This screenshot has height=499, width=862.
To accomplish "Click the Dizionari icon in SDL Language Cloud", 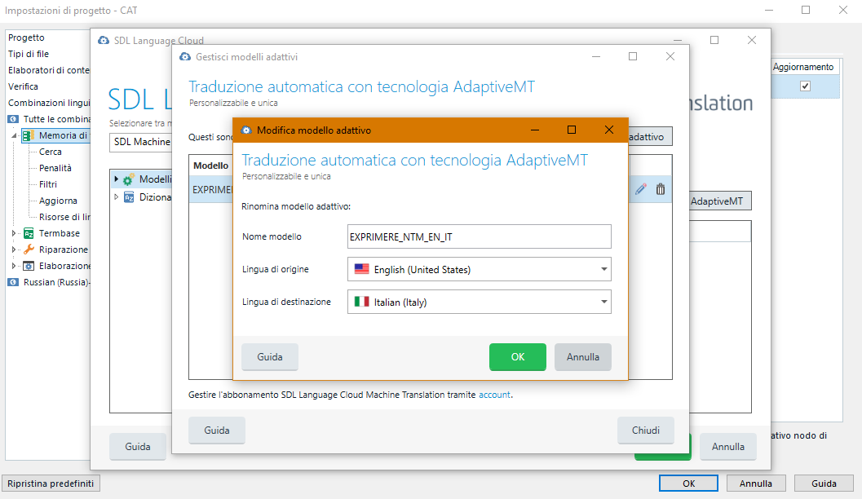I will pyautogui.click(x=130, y=197).
